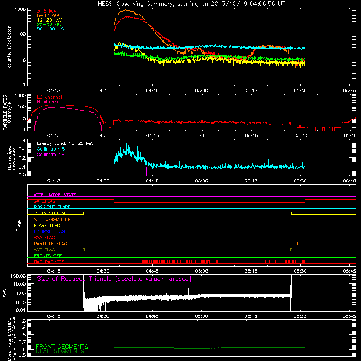Screen dimensions: 361x361
Task: Select the 25-50 keV legend label
Action: (x=50, y=24)
